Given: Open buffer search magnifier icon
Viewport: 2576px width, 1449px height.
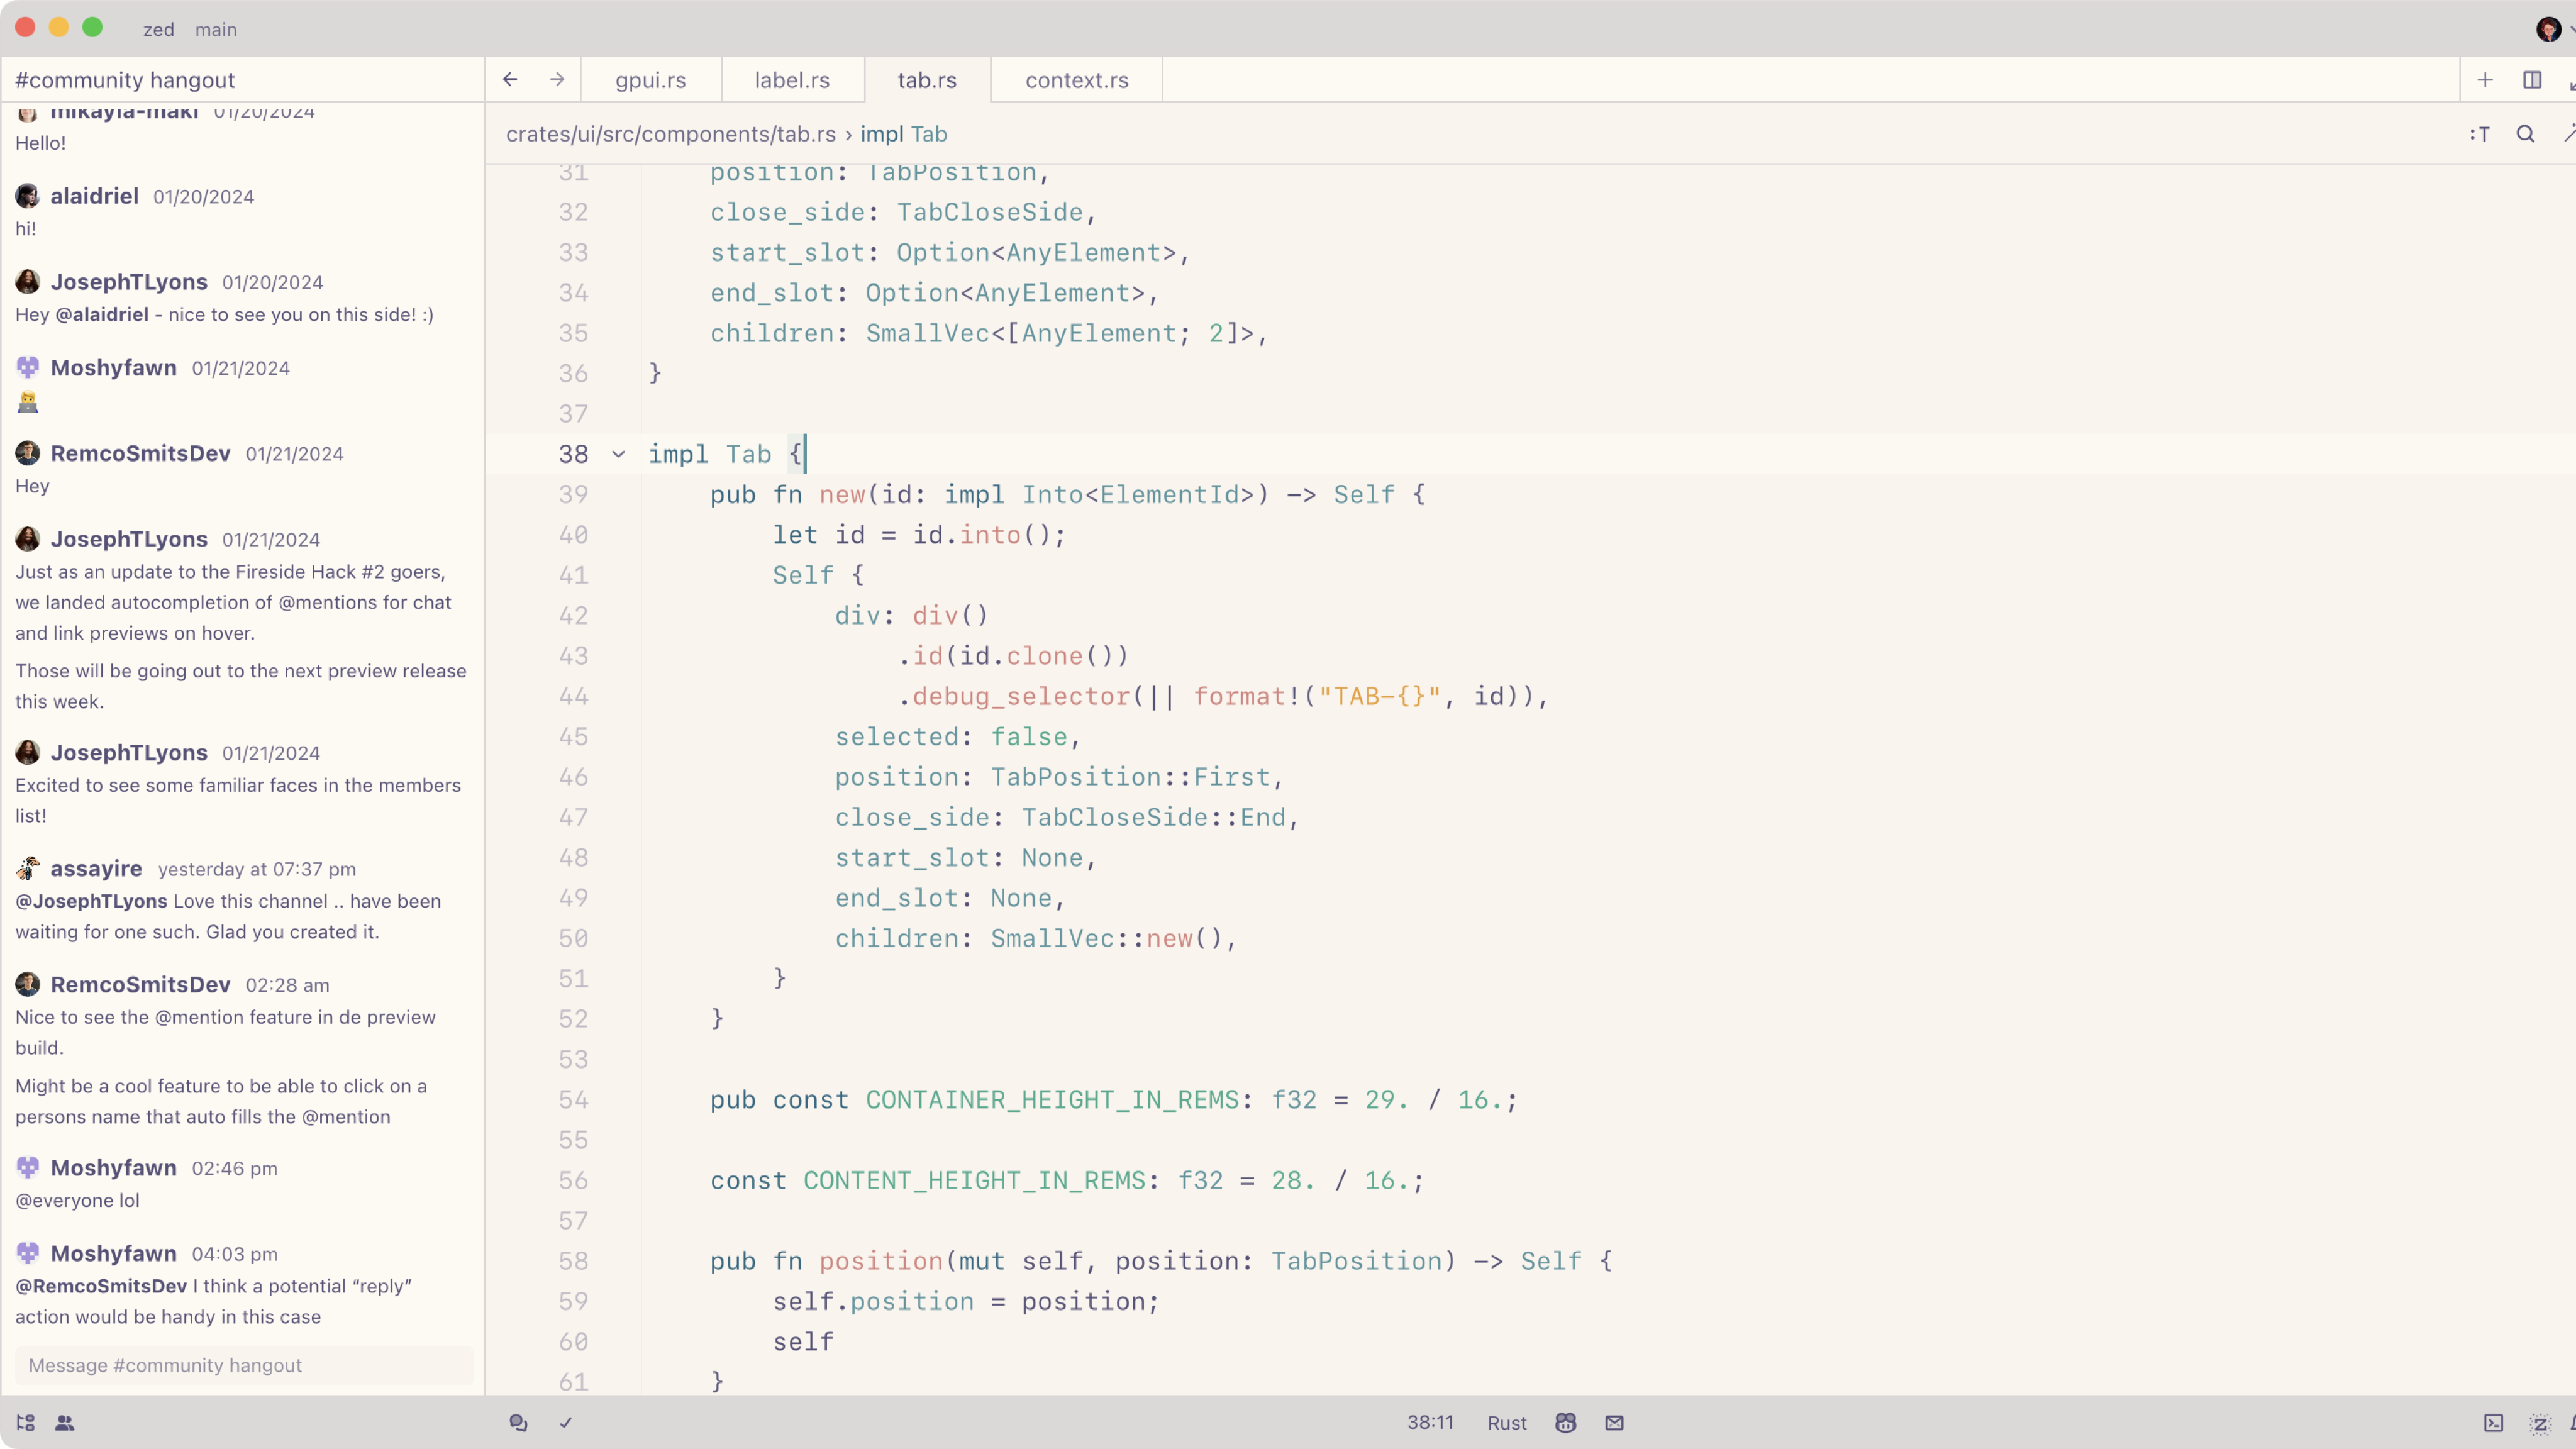Looking at the screenshot, I should coord(2526,134).
